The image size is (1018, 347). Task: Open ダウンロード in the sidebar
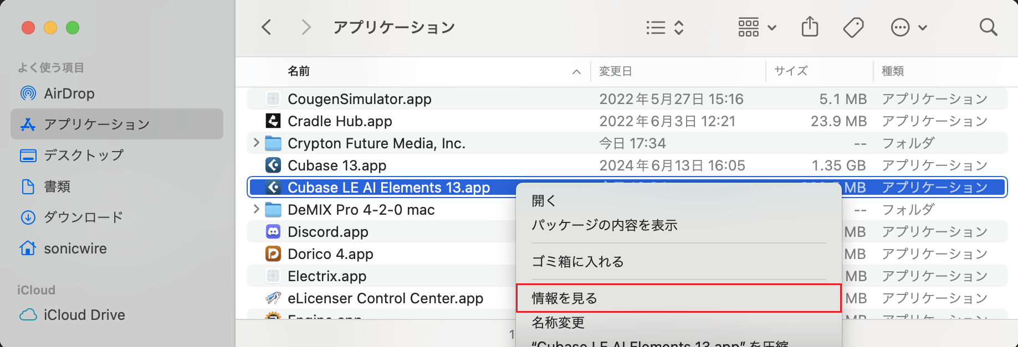(x=83, y=217)
